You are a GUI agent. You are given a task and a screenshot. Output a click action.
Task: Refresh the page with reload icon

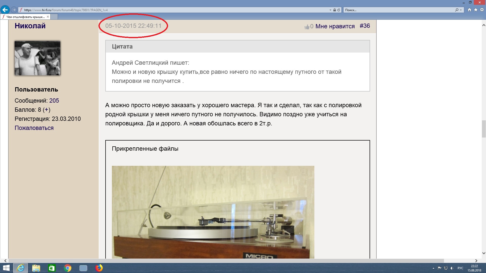tap(339, 10)
